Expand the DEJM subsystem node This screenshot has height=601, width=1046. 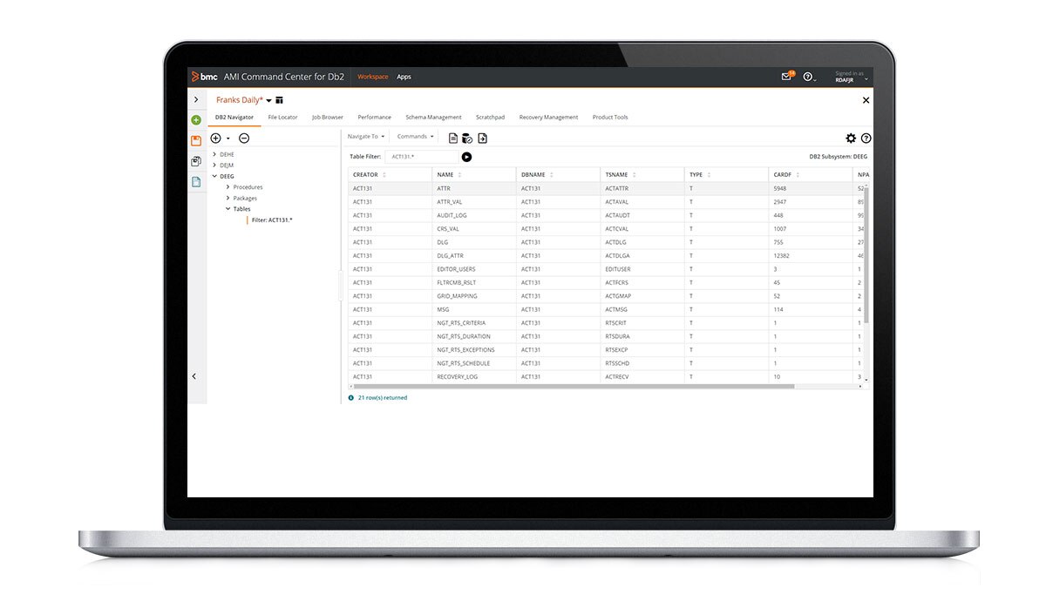point(214,165)
